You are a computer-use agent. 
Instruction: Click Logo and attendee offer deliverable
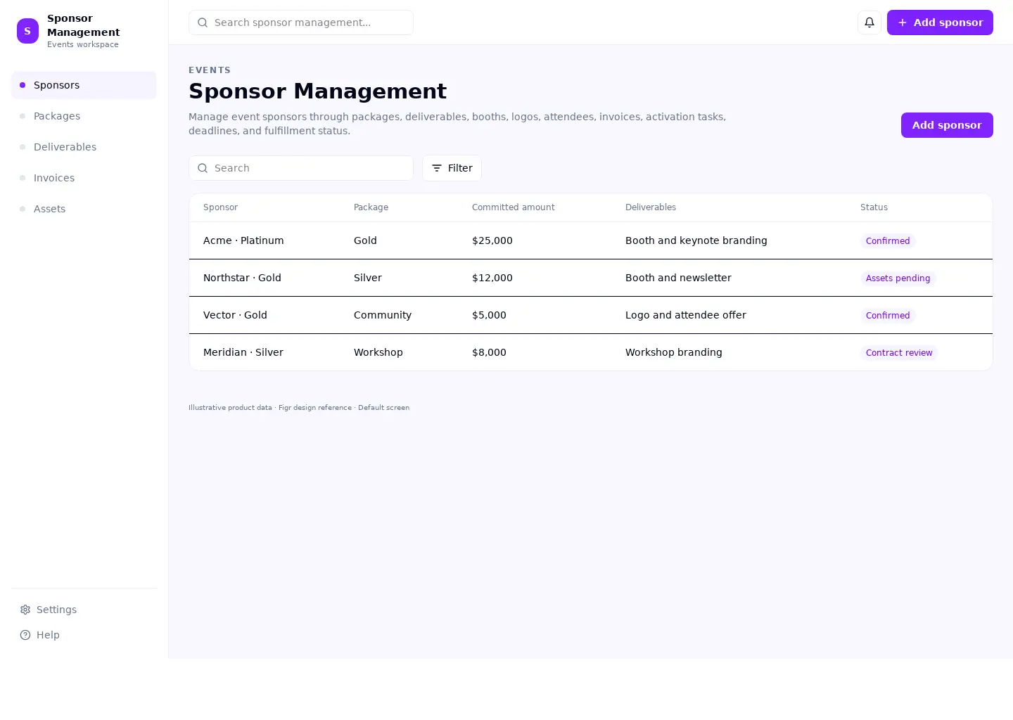point(686,315)
